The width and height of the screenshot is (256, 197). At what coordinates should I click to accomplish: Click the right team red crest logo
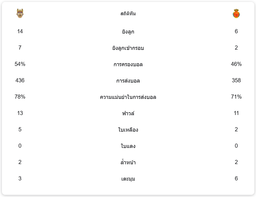coord(236,13)
